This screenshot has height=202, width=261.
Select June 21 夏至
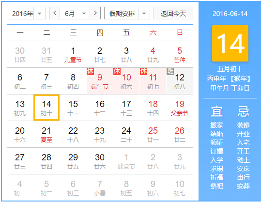pos(46,134)
